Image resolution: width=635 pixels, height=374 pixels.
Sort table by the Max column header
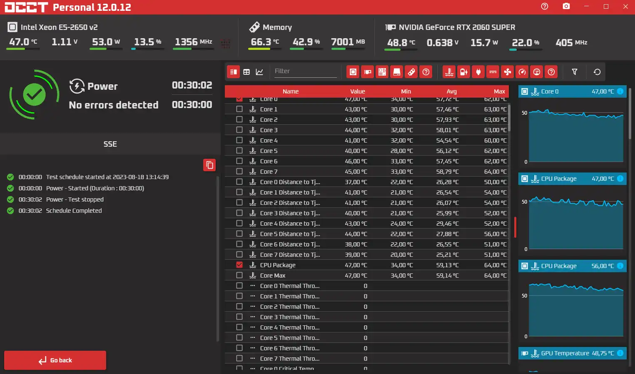click(499, 91)
